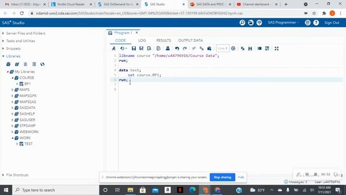Image resolution: width=346 pixels, height=195 pixels.
Task: Click the Save As toolbar icon
Action: [x=142, y=48]
